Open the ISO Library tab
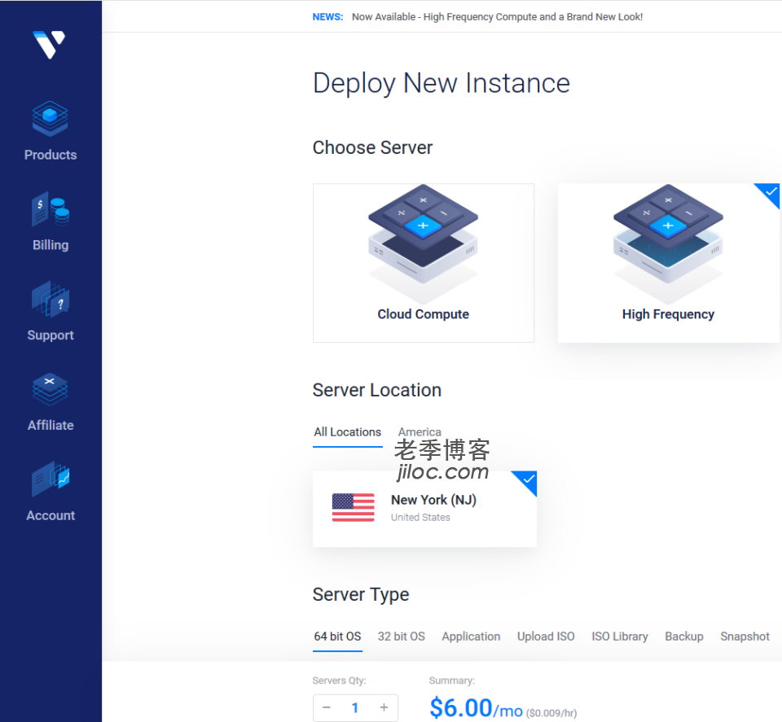 [620, 637]
